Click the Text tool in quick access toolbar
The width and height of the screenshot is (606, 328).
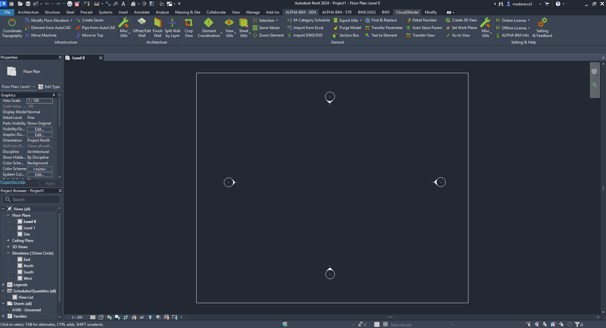pos(123,4)
